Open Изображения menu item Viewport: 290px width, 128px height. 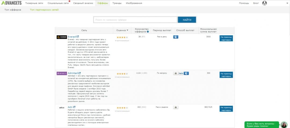(x=134, y=3)
